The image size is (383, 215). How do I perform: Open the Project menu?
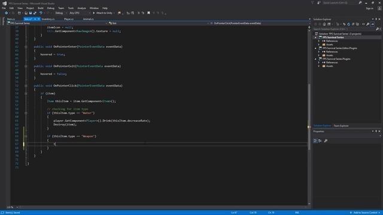30,8
